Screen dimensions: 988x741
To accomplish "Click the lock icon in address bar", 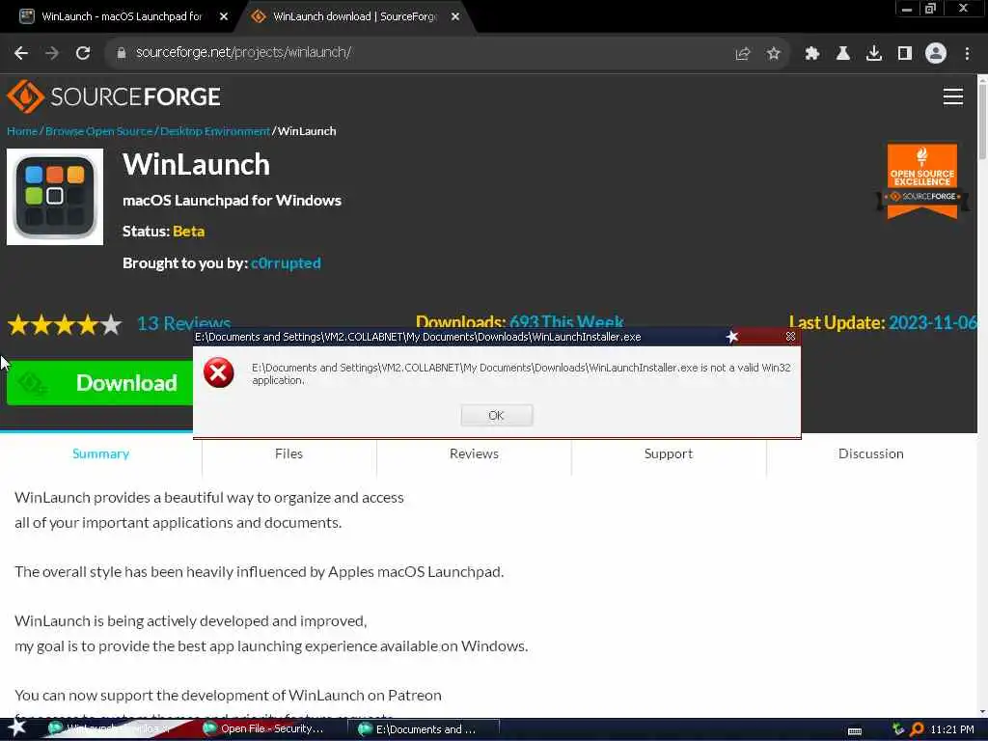I will (x=122, y=53).
